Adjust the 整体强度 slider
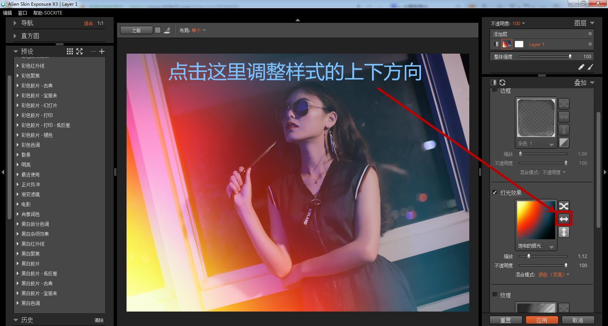Image resolution: width=608 pixels, height=326 pixels. coord(544,56)
